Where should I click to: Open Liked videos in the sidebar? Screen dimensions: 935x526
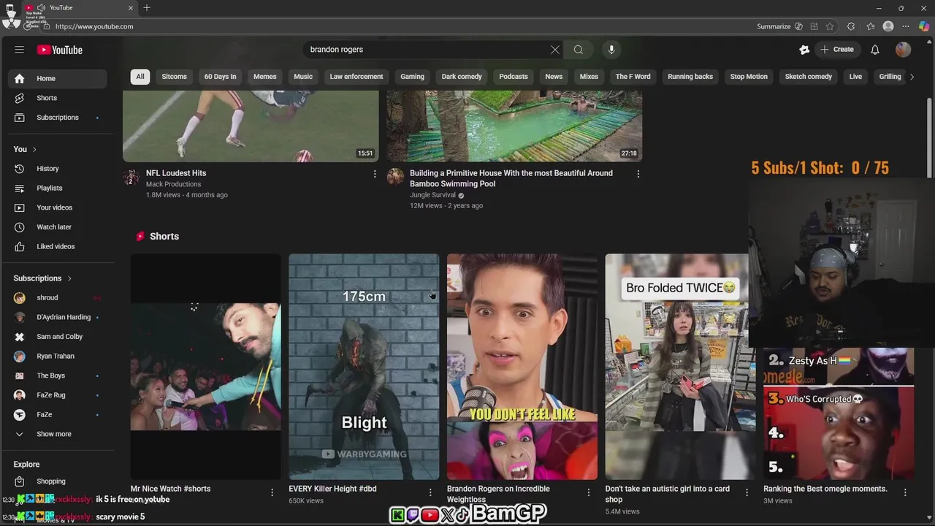tap(58, 246)
